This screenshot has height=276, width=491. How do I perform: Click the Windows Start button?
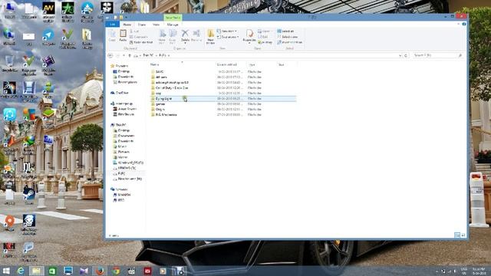coord(6,271)
